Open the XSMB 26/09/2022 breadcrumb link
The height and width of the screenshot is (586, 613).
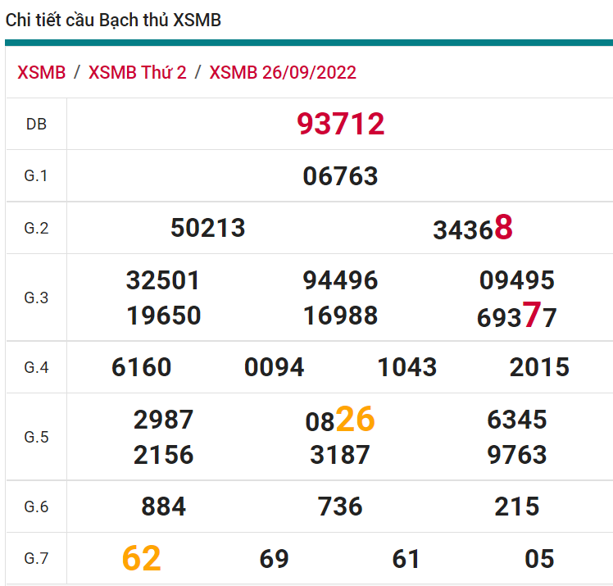point(283,72)
